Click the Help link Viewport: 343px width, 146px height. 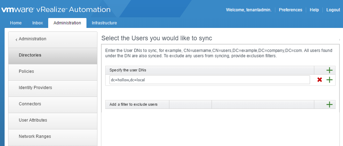[314, 10]
